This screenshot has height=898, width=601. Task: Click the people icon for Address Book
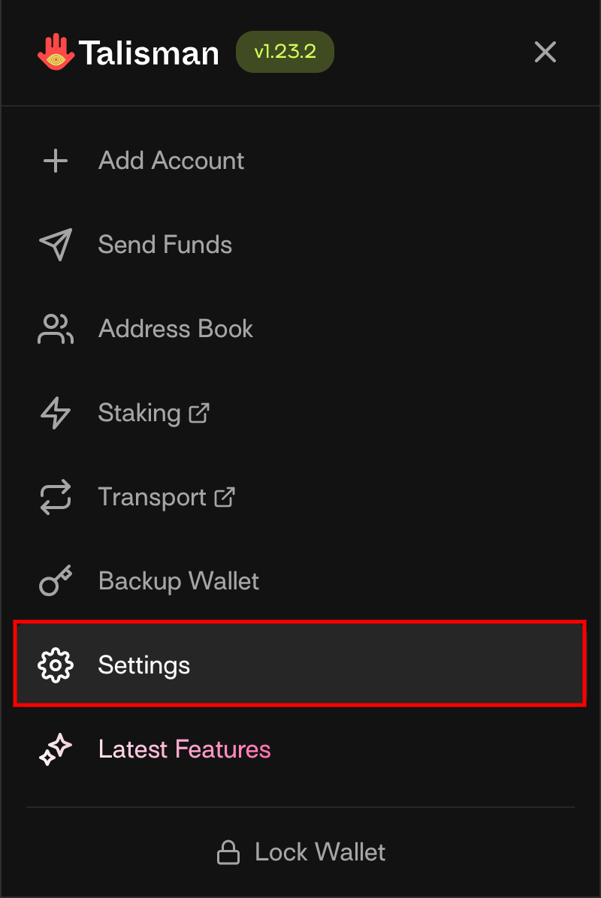56,329
